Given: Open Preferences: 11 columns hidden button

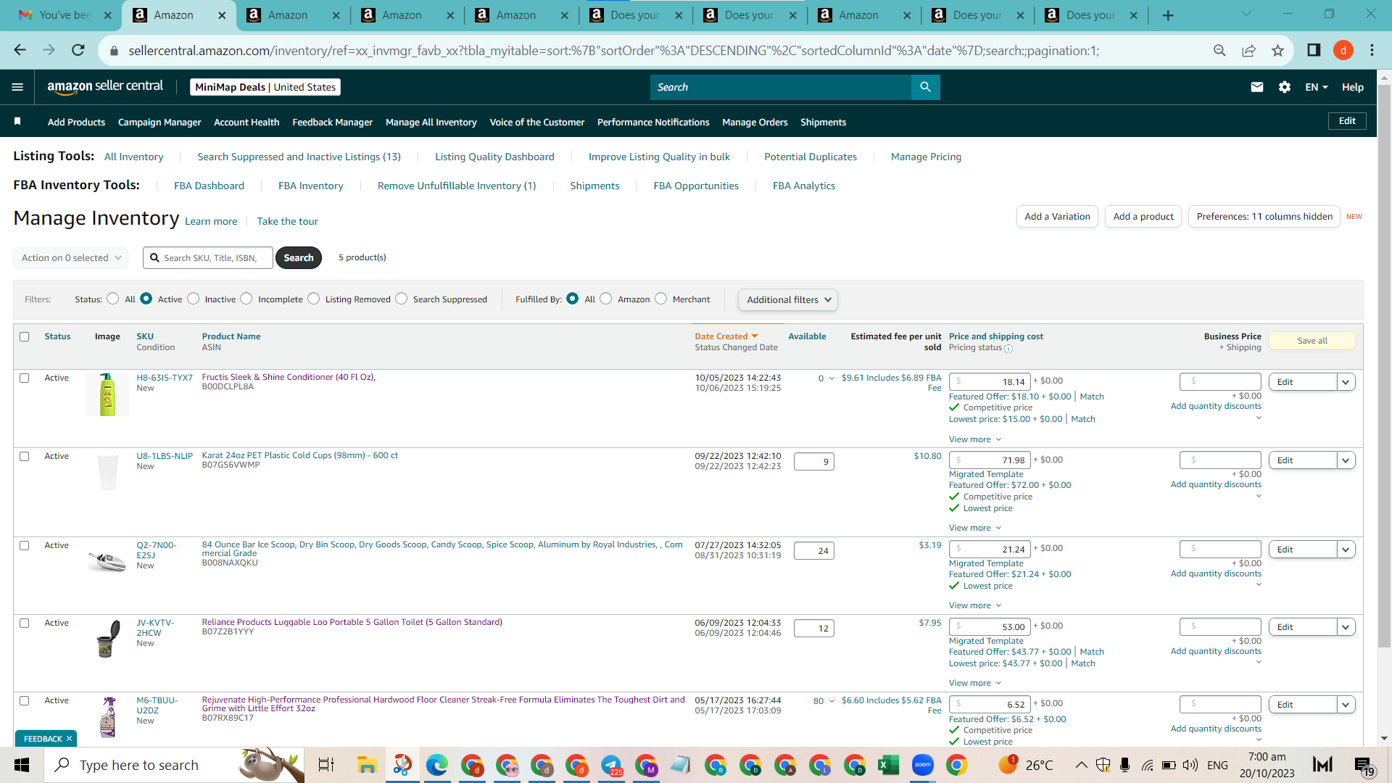Looking at the screenshot, I should click(1264, 216).
